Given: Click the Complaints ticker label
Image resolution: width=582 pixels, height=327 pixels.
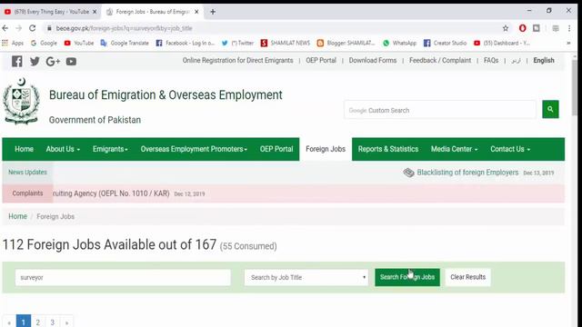Looking at the screenshot, I should click(27, 193).
